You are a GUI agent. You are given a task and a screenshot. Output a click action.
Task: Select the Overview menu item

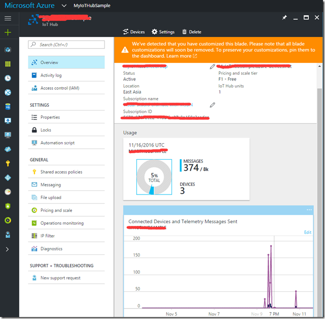pyautogui.click(x=66, y=62)
